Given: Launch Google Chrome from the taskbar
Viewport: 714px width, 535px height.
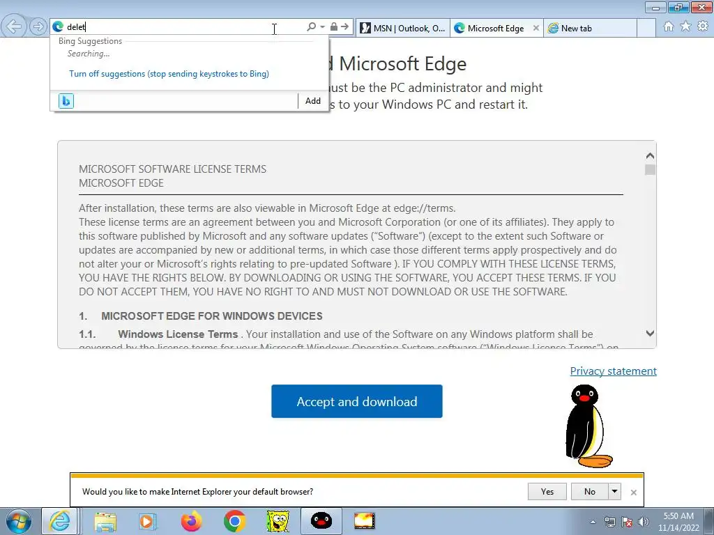Looking at the screenshot, I should click(x=234, y=521).
